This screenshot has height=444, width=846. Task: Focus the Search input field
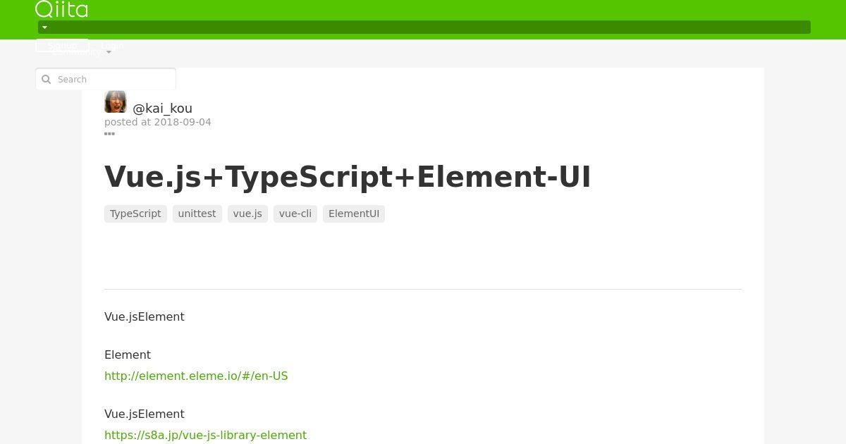(106, 79)
